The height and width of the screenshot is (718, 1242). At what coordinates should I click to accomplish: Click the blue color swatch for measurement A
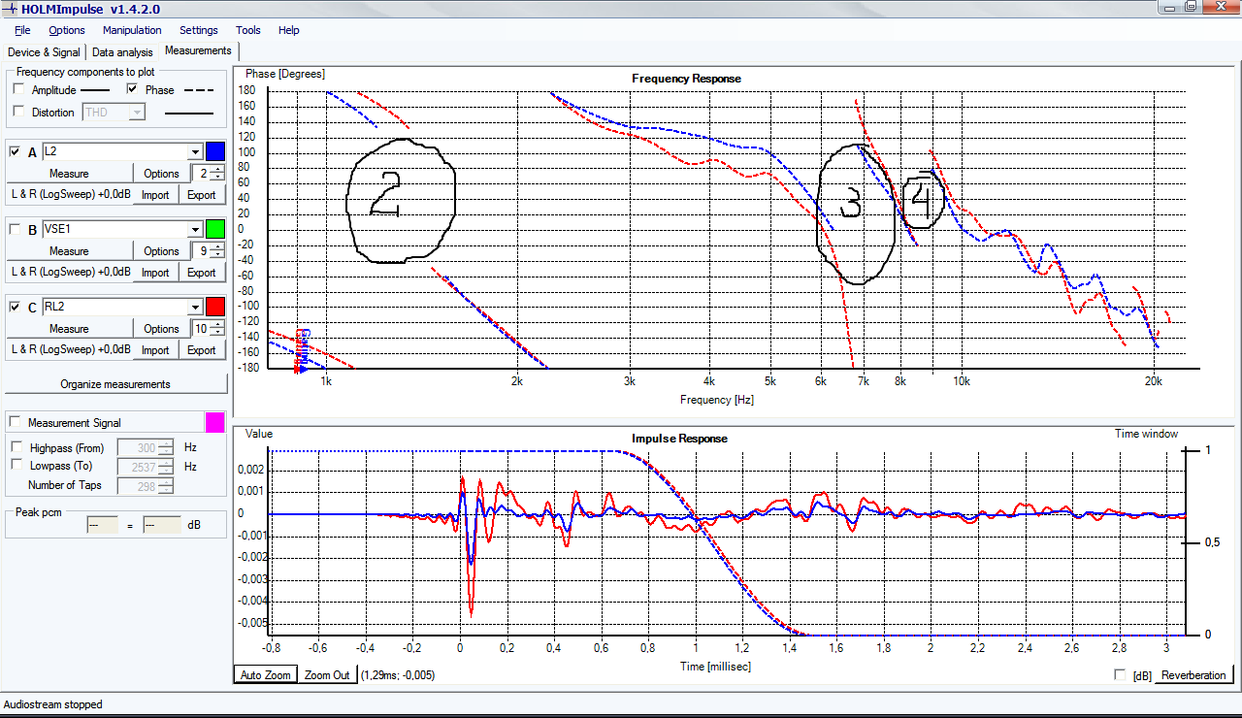tap(215, 151)
